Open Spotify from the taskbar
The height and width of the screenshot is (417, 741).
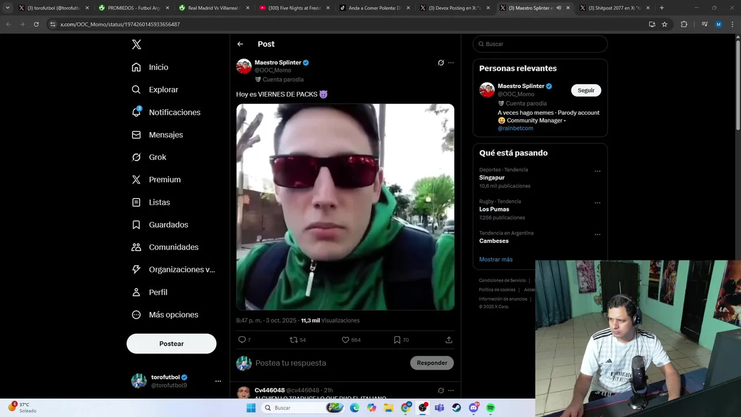click(490, 408)
